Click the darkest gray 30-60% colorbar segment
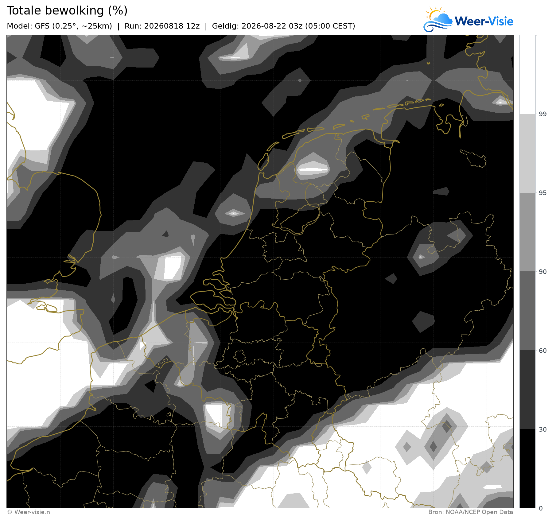Viewport: 560px width, 516px height. point(527,390)
